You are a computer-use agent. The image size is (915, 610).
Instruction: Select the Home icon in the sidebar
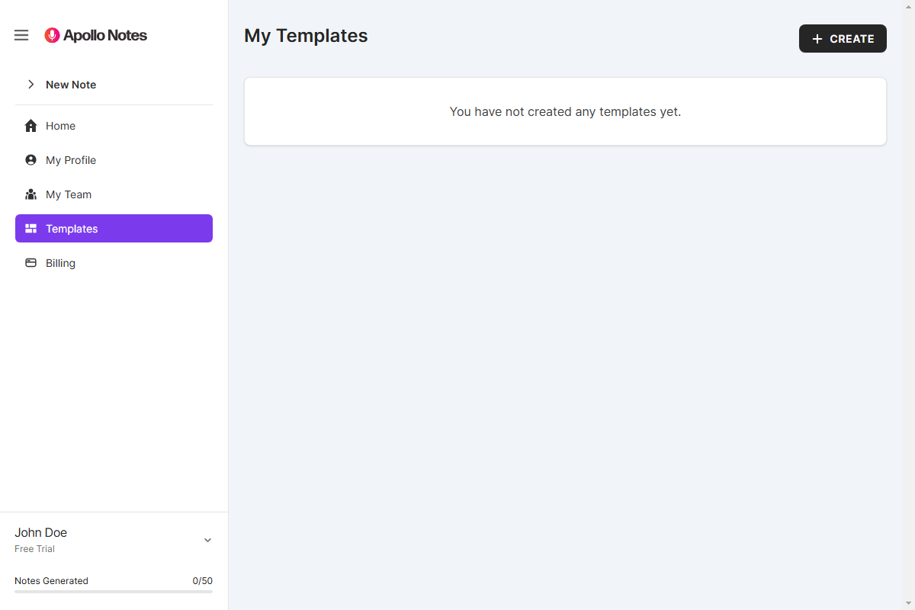click(30, 125)
